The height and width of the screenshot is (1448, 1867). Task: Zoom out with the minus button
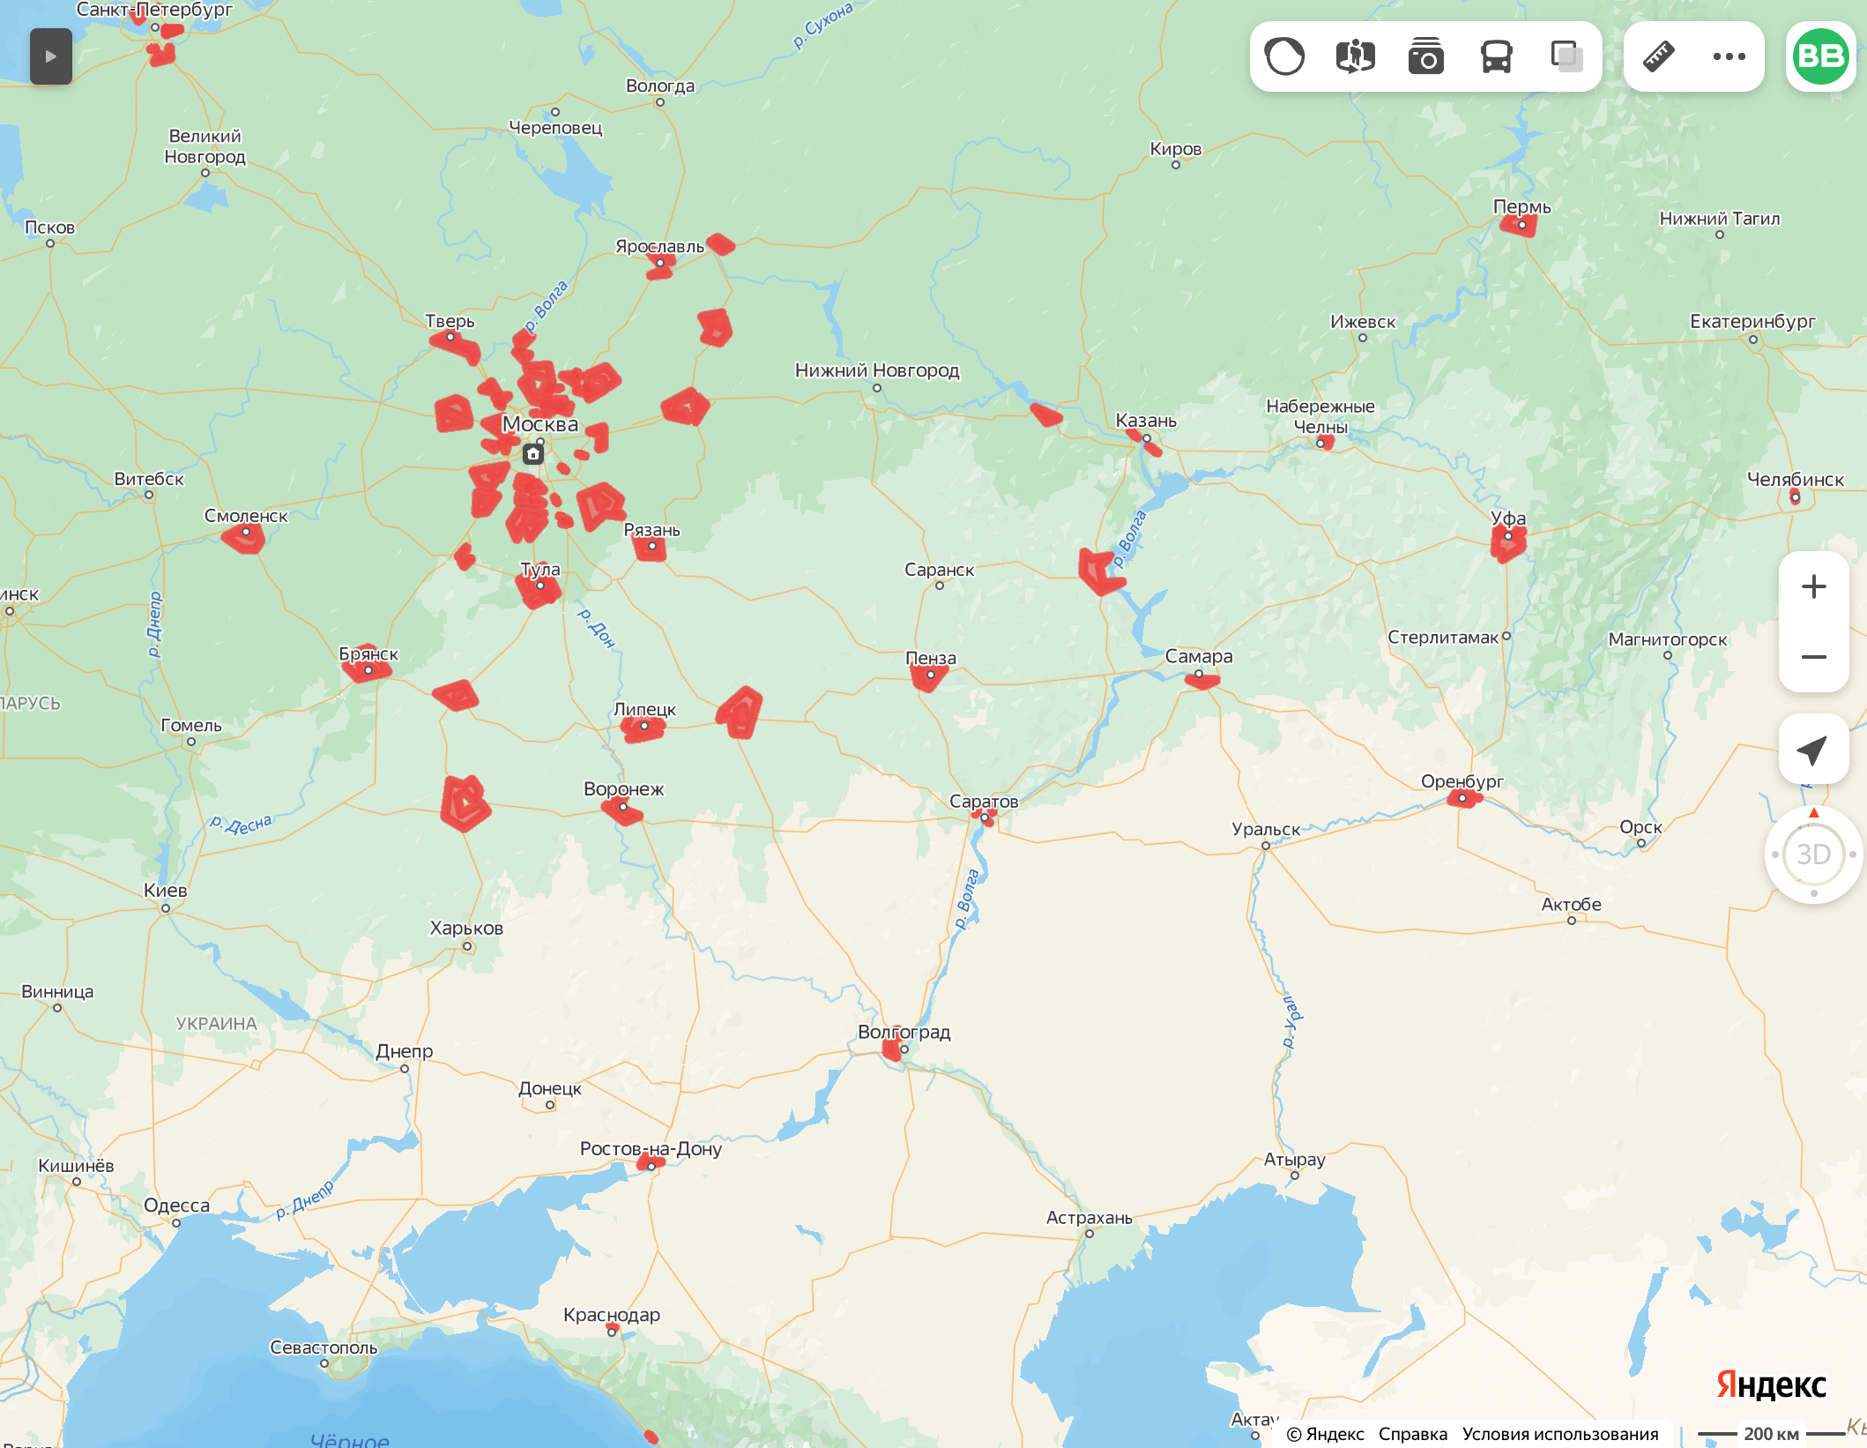point(1813,657)
